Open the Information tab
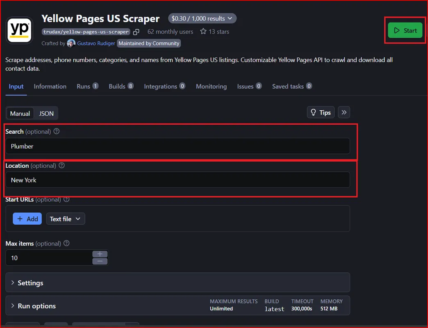 pyautogui.click(x=50, y=87)
